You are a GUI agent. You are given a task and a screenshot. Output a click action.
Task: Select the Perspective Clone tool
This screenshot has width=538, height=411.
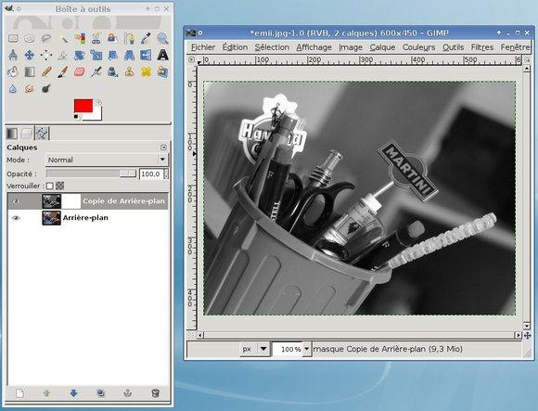pyautogui.click(x=162, y=71)
